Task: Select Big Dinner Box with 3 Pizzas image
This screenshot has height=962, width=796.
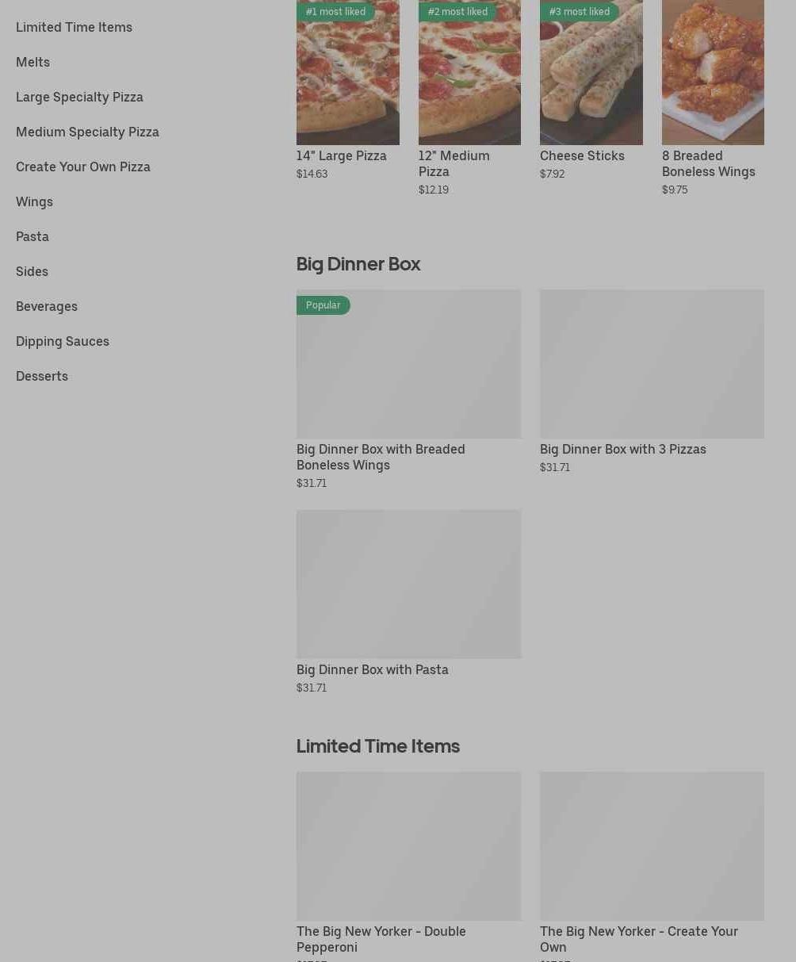Action: pyautogui.click(x=652, y=363)
